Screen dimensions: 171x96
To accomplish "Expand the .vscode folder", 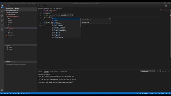I will (x=21, y=20).
